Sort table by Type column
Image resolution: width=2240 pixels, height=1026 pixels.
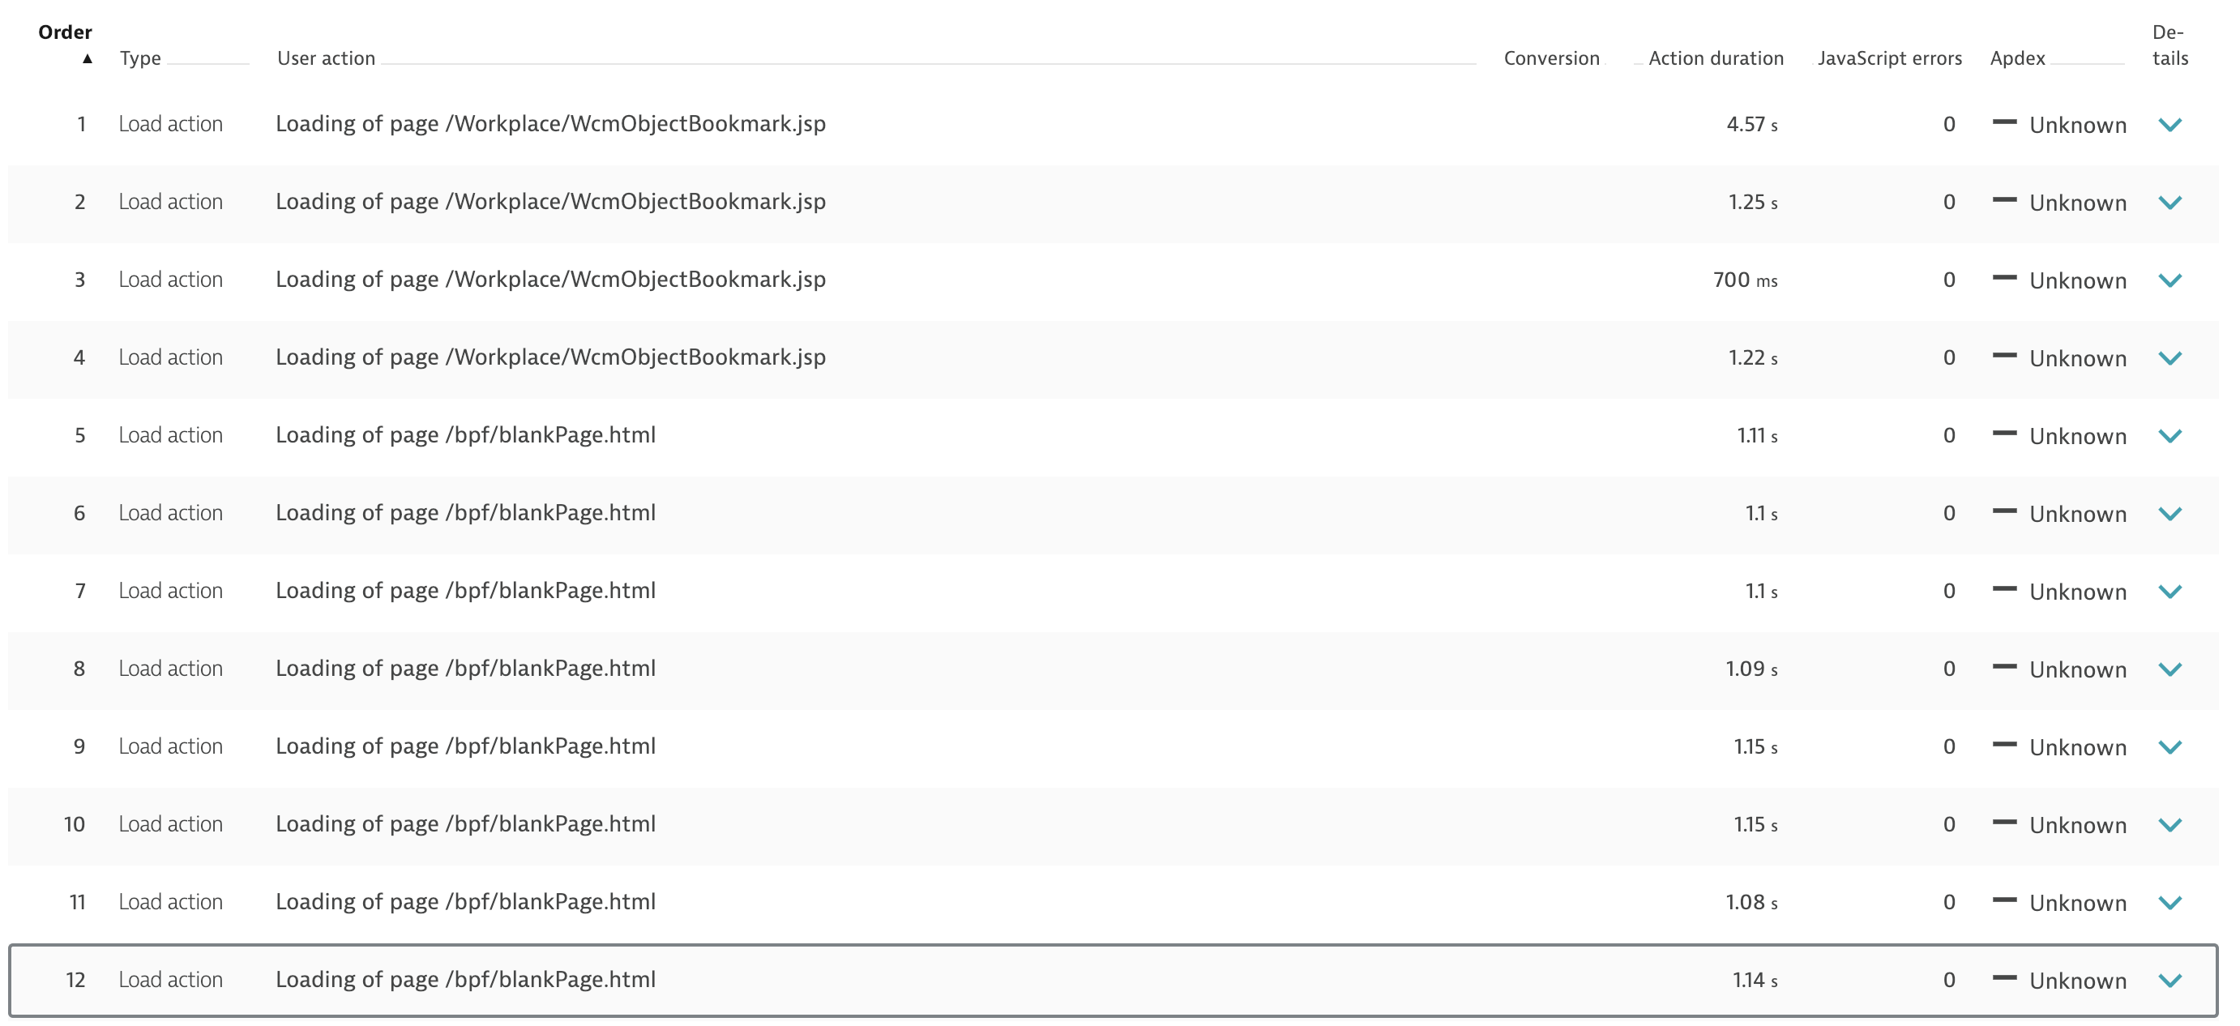click(140, 58)
